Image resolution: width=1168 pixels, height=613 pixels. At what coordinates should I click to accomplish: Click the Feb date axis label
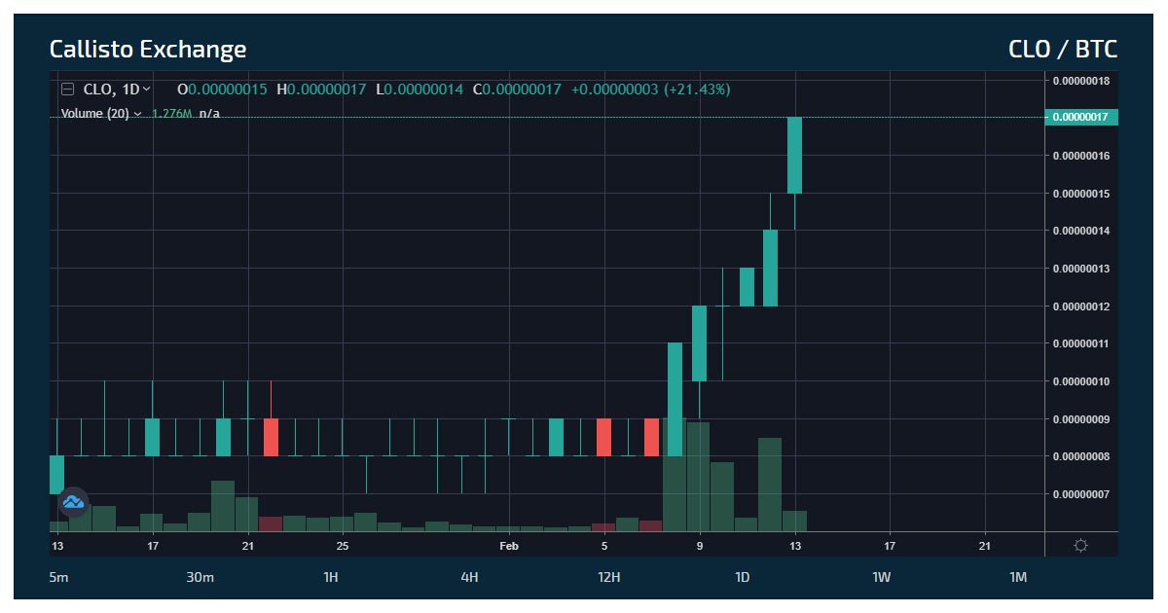[x=509, y=546]
